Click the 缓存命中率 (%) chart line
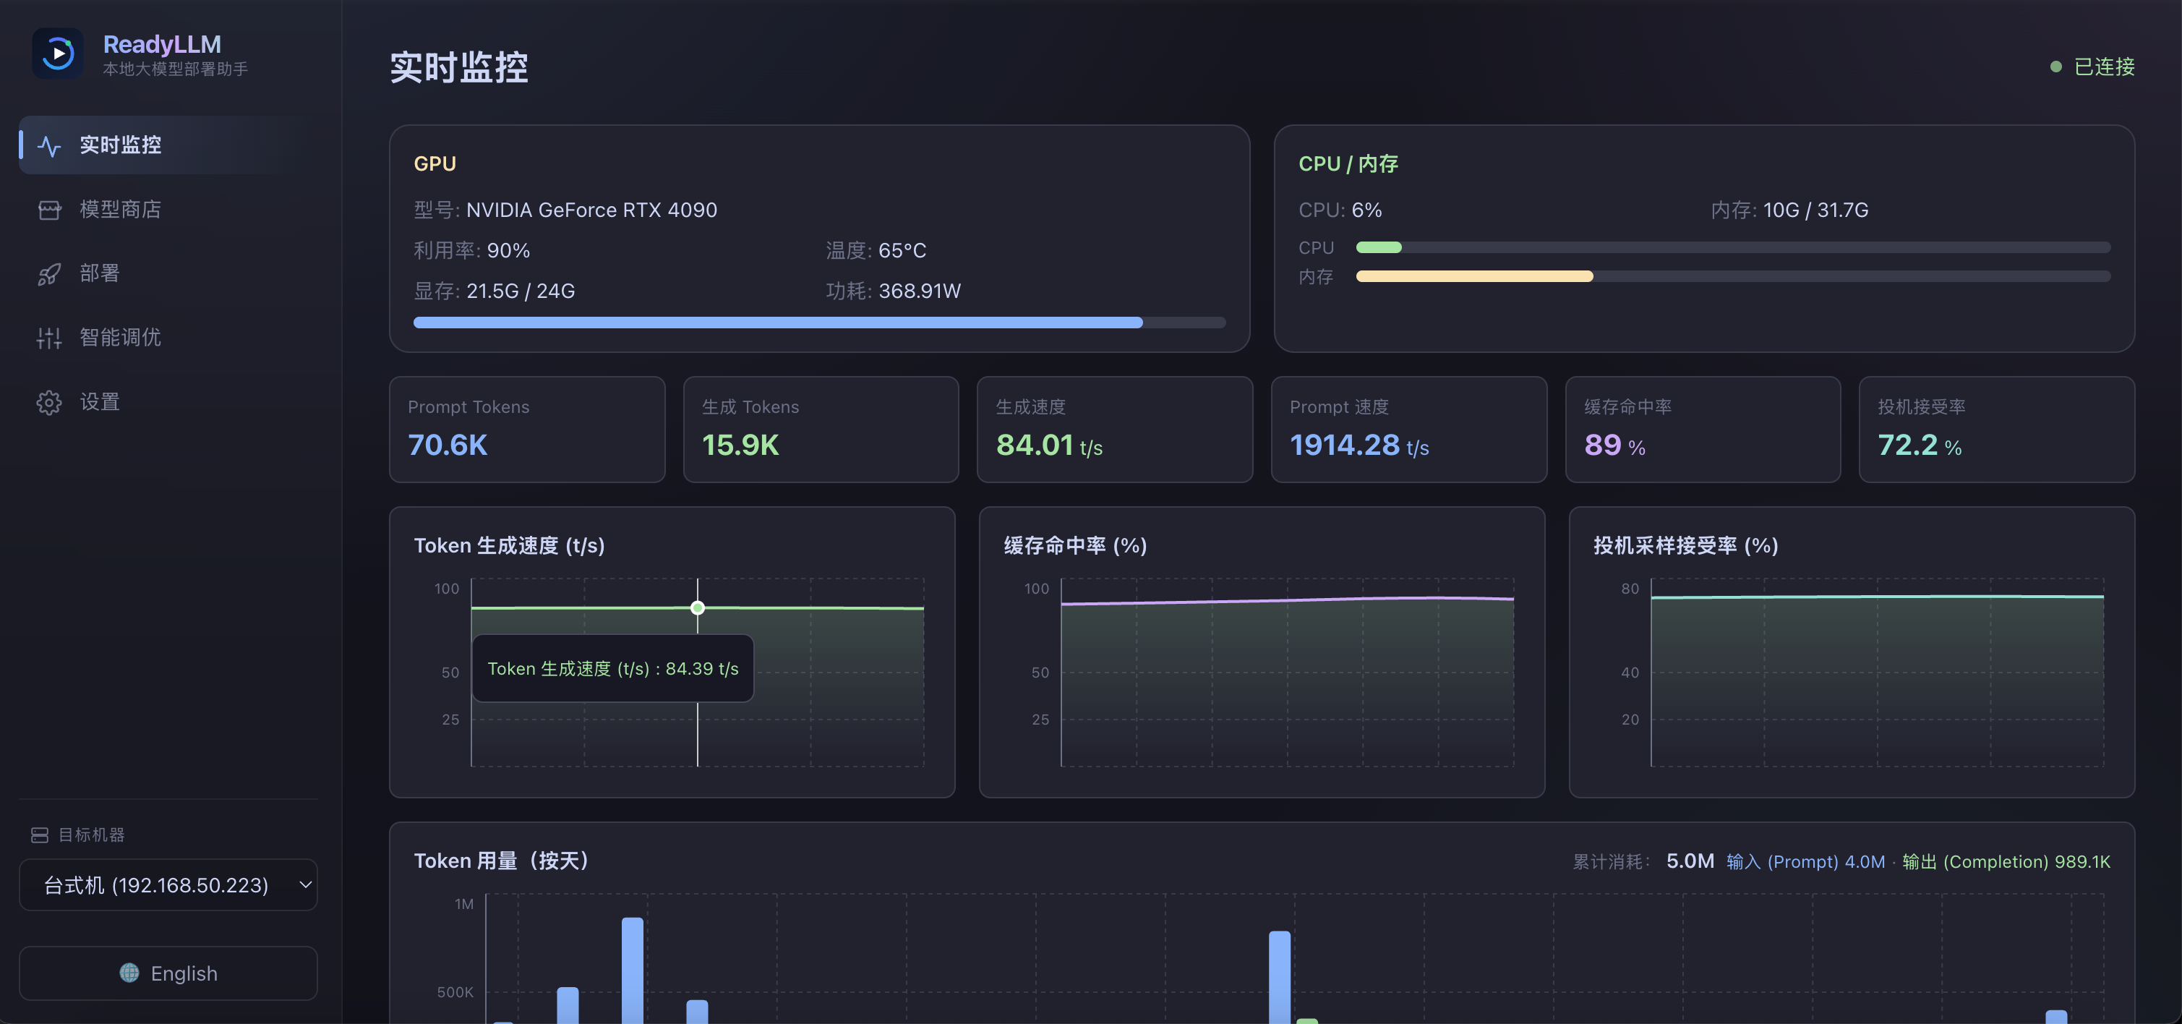The height and width of the screenshot is (1024, 2182). click(x=1288, y=600)
